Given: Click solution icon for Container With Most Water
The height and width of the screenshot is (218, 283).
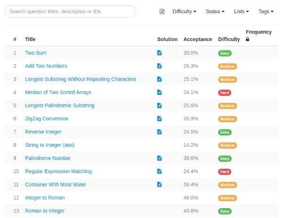Looking at the screenshot, I should click(159, 184).
